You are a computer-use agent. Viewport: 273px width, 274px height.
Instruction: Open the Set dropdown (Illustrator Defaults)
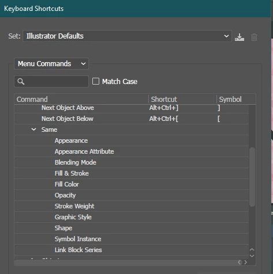pos(127,36)
